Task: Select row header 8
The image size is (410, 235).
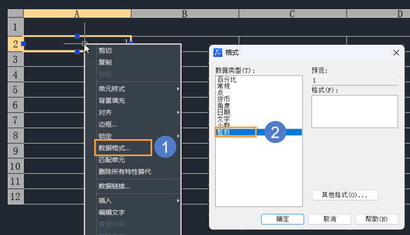Action: pyautogui.click(x=15, y=135)
